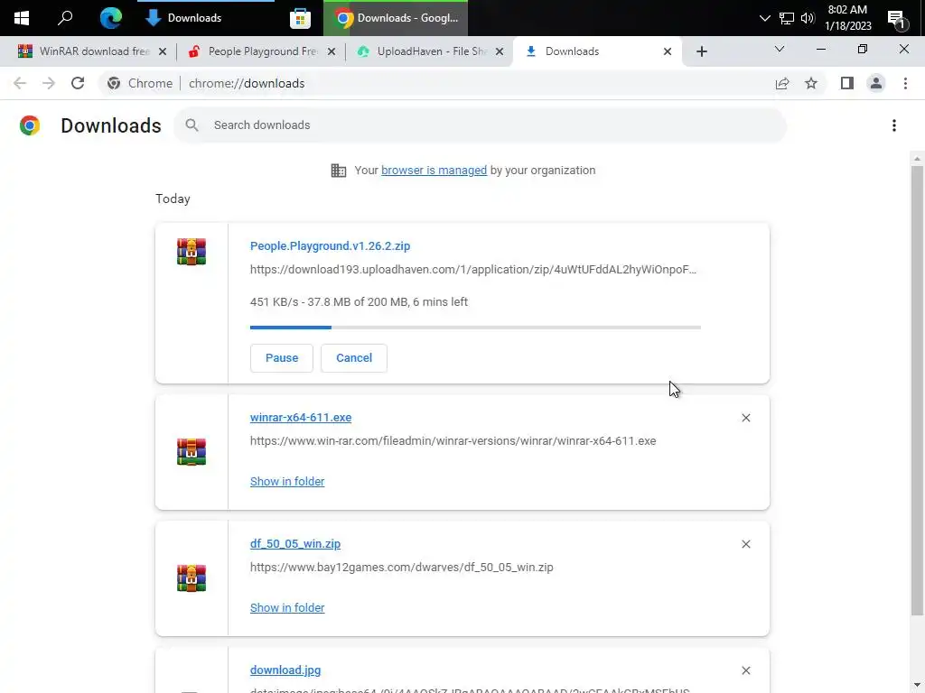This screenshot has height=693, width=925.
Task: Reload the current page
Action: click(x=78, y=83)
